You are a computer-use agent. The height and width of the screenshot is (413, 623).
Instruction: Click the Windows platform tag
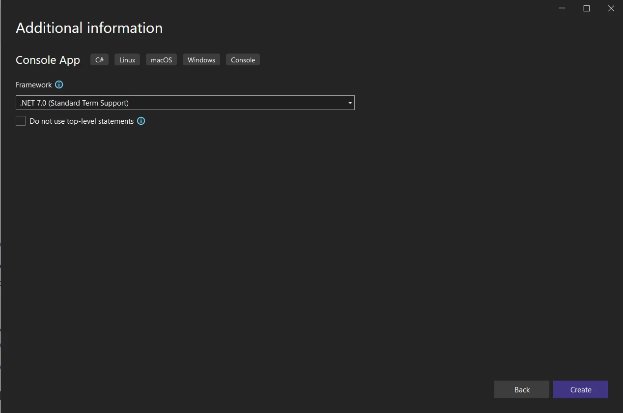(x=201, y=60)
